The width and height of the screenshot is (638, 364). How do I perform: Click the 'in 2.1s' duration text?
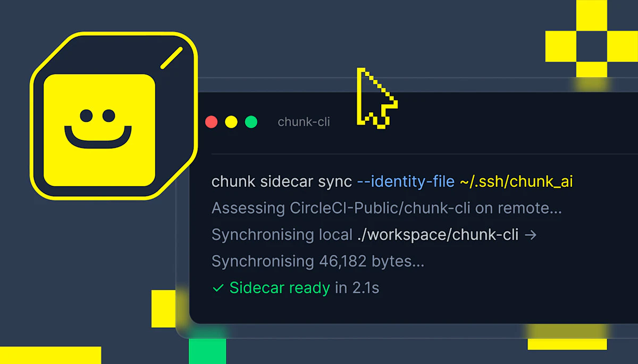point(357,288)
